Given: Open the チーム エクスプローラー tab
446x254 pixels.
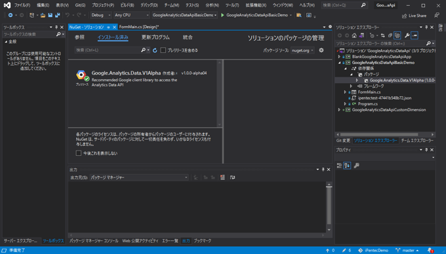Looking at the screenshot, I should 417,141.
